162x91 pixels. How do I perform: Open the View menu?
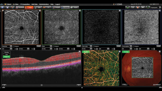click(16, 4)
